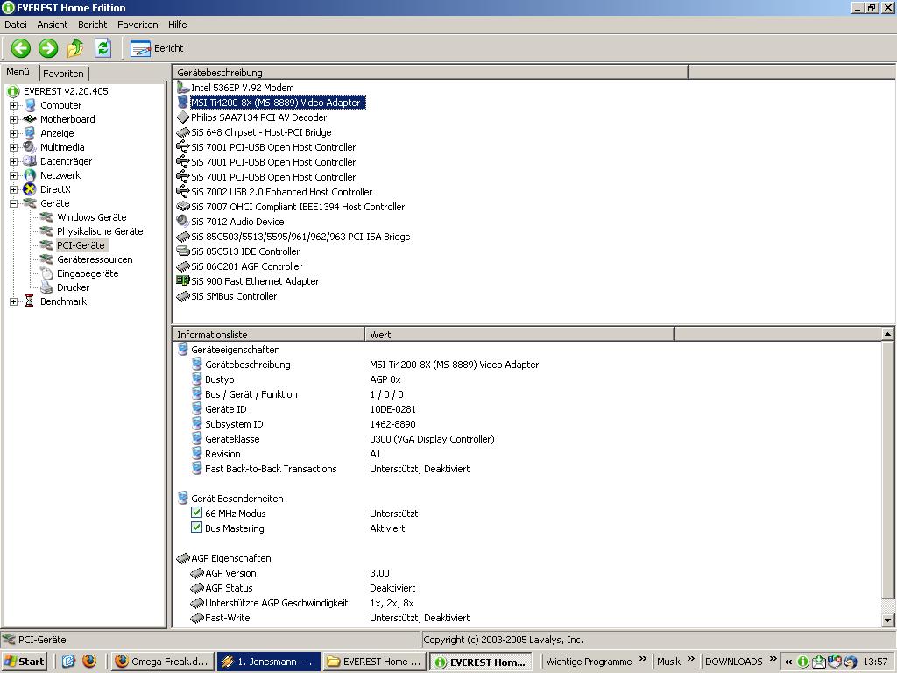Select Geräteressourcen in the tree
Screen dimensions: 897x673
click(x=95, y=259)
